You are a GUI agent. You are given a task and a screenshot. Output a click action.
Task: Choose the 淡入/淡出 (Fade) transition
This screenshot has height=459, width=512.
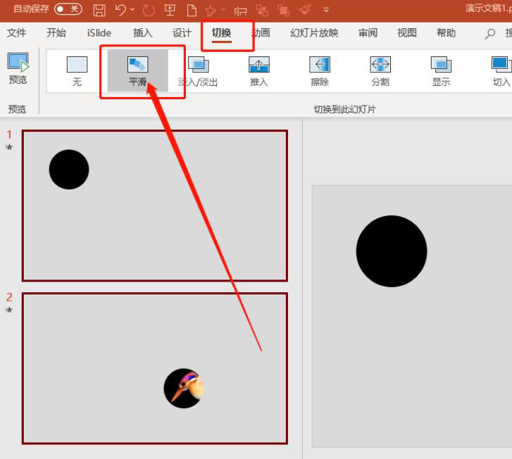tap(198, 71)
